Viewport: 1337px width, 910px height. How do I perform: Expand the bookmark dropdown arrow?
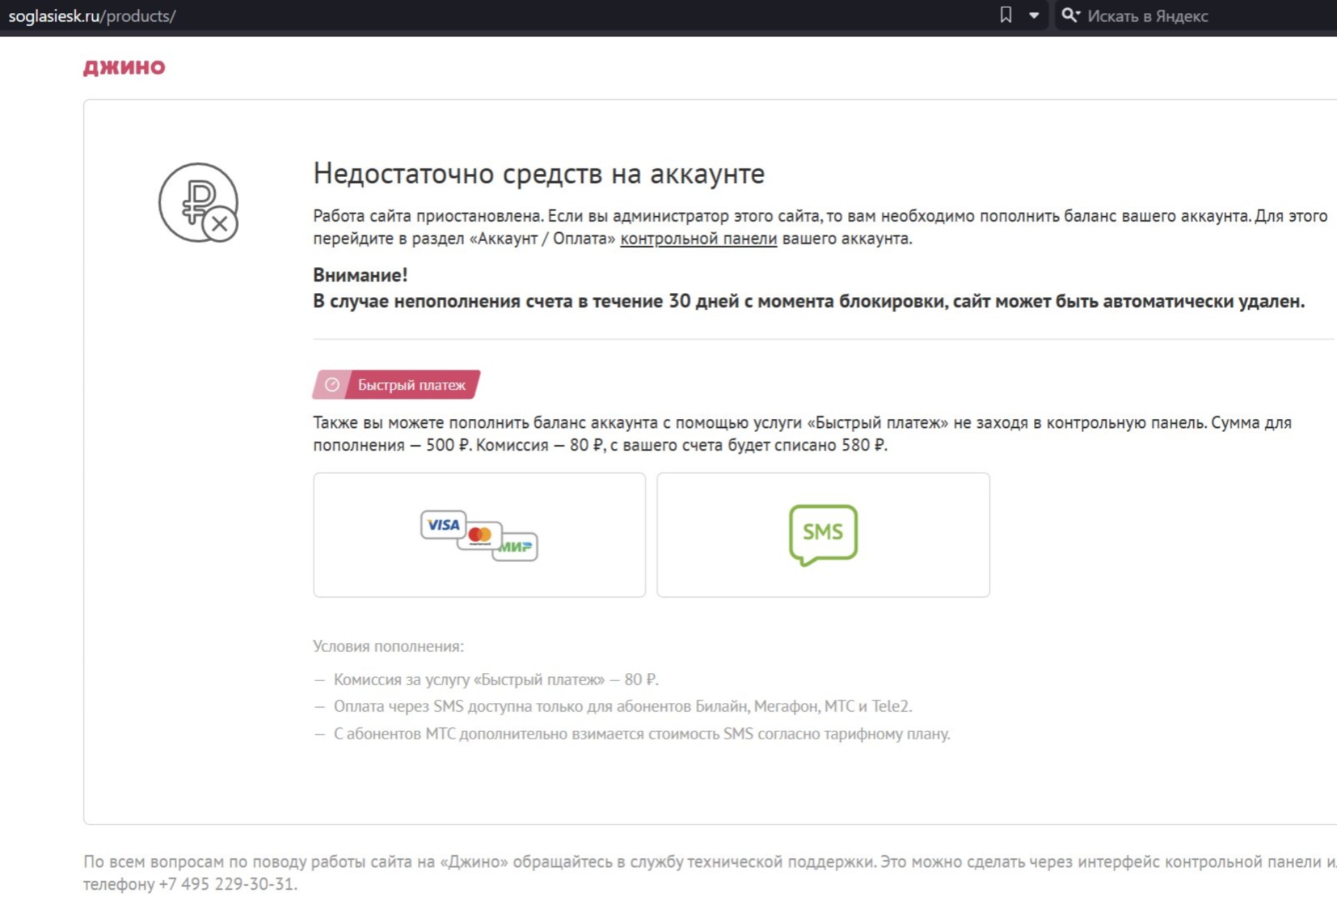coord(1034,15)
